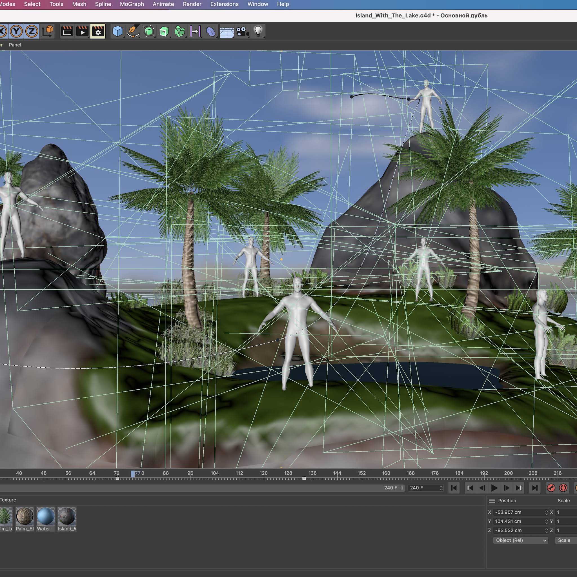Open the Object (Rel) dropdown
Viewport: 577px width, 577px height.
coord(520,540)
